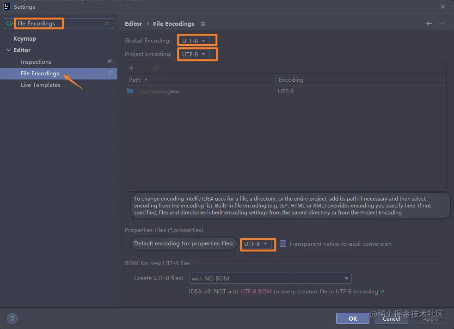Screen dimensions: 454x329
Task: Clear the settings search field
Action: coord(107,24)
